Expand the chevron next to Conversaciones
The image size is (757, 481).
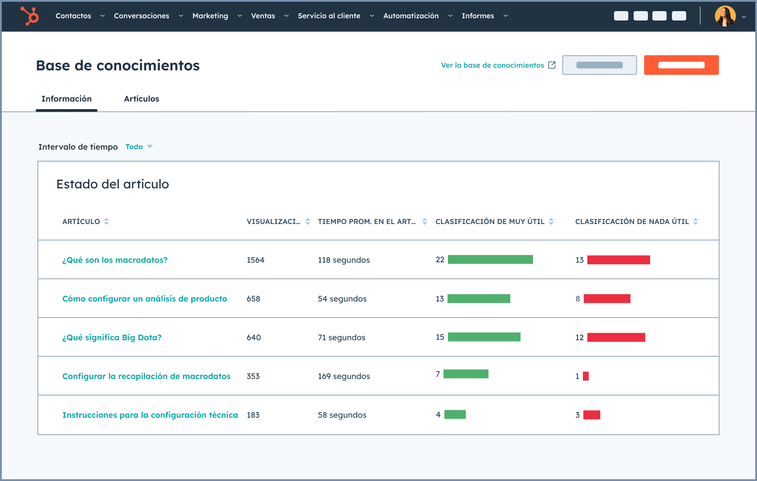(x=181, y=16)
